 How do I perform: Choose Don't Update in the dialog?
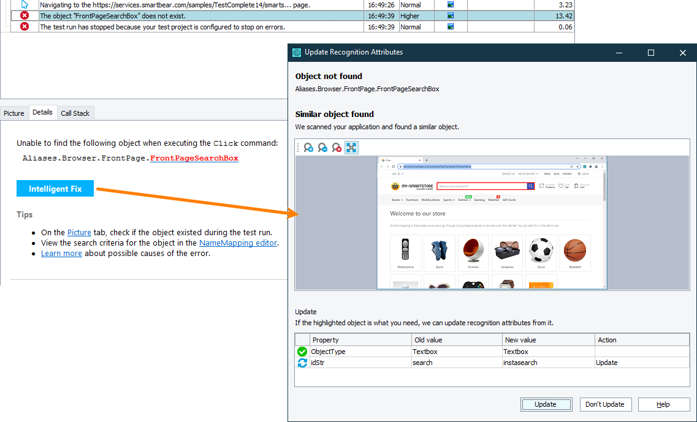(605, 404)
